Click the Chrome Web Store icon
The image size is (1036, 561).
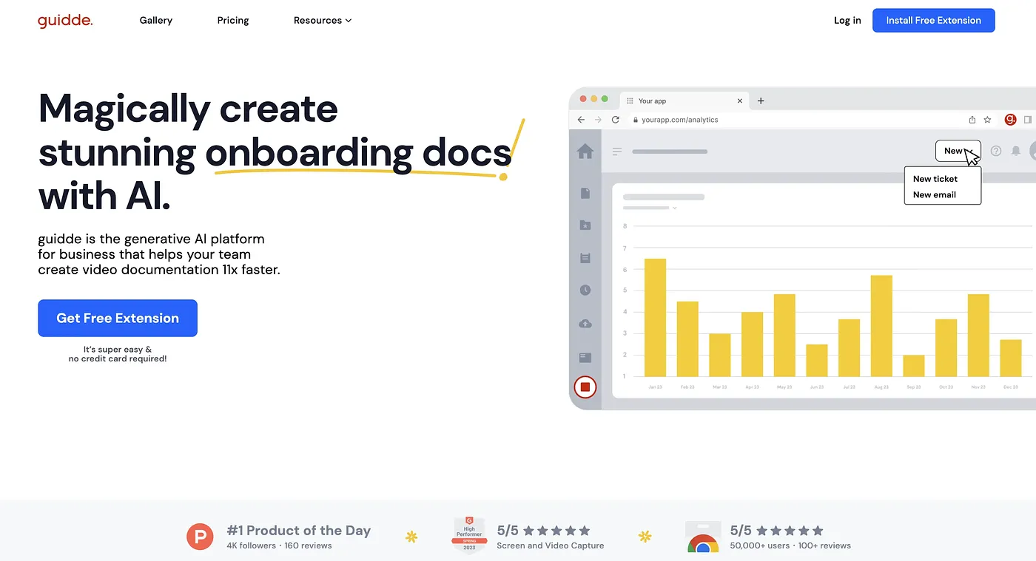tap(703, 537)
